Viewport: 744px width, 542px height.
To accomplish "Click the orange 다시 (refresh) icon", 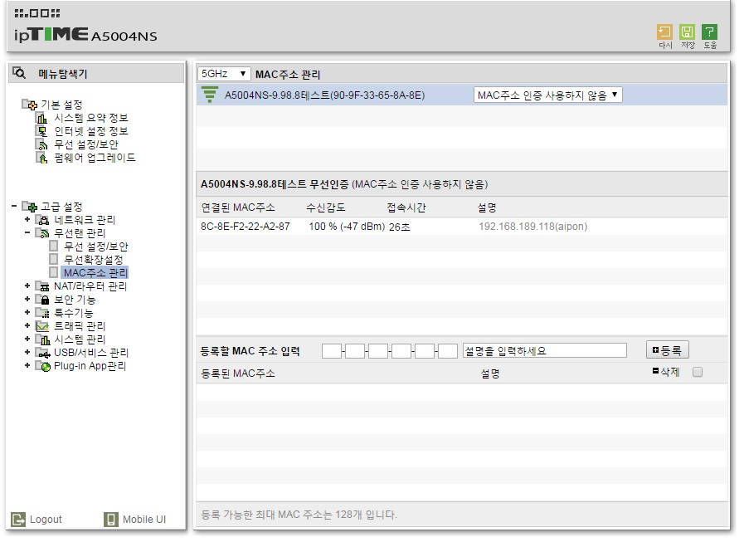I will point(664,32).
